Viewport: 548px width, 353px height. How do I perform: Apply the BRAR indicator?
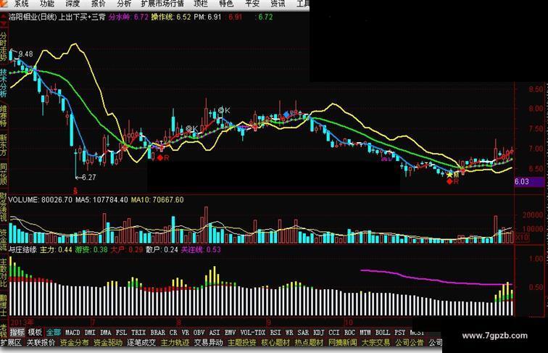point(157,332)
